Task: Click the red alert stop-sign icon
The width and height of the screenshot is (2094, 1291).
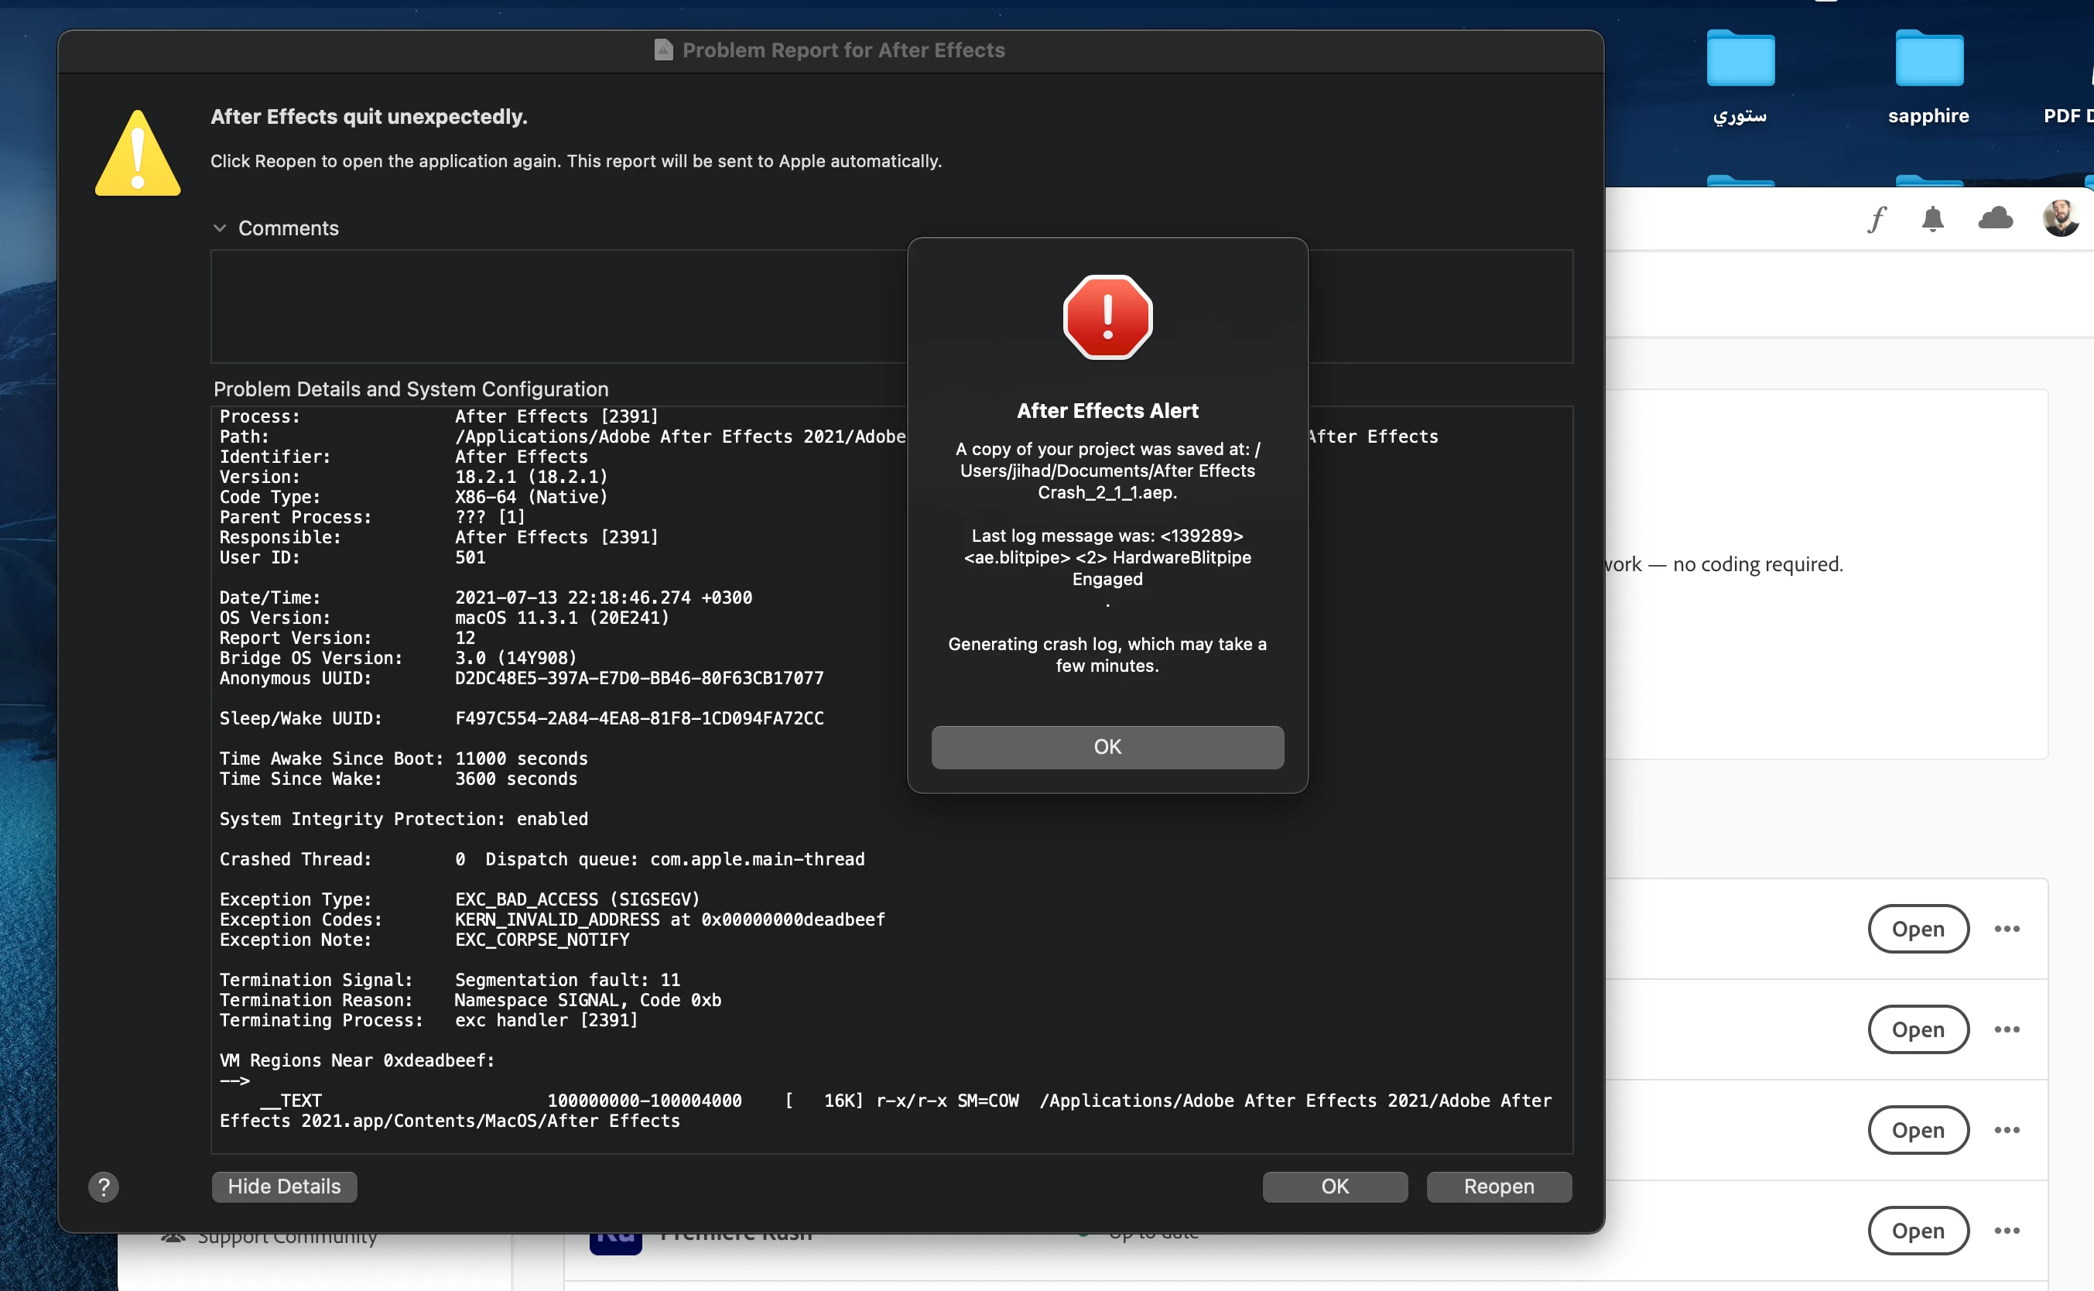Action: 1107,317
